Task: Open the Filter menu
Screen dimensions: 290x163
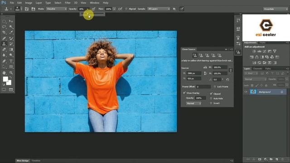Action: tap(68, 3)
